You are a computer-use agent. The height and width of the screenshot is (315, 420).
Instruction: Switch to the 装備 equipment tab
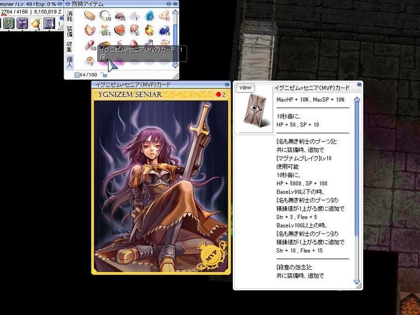70,31
